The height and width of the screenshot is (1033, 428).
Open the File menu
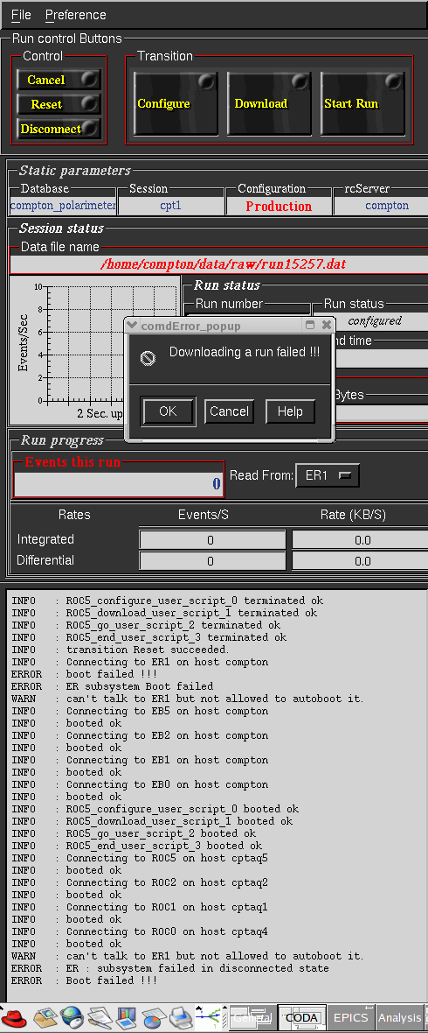tap(21, 15)
